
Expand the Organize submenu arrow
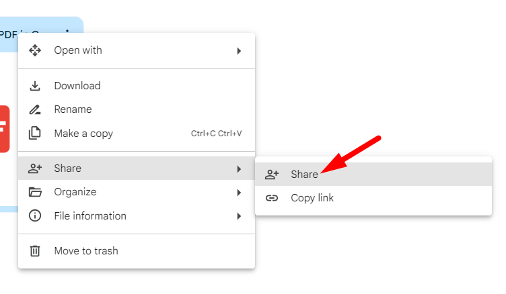point(239,193)
